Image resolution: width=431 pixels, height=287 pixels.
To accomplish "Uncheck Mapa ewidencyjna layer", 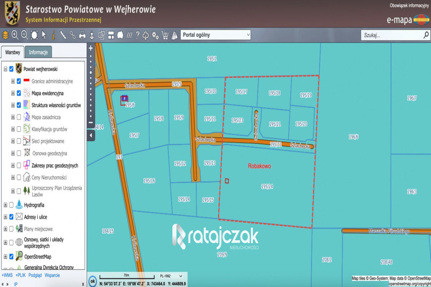I will 19,93.
